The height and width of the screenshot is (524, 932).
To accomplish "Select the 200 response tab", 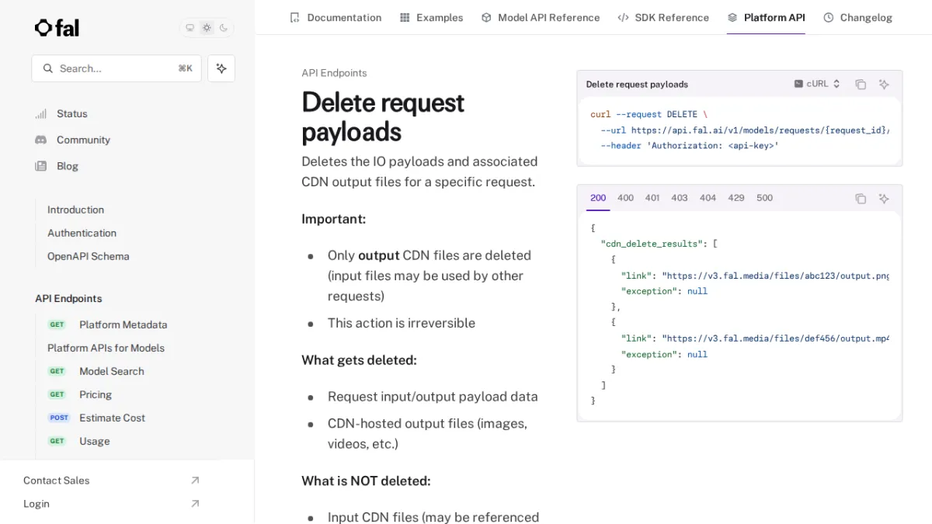I will point(598,198).
